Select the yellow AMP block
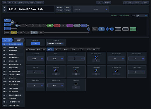Viewport: 151px width, 109px height. click(x=14, y=33)
